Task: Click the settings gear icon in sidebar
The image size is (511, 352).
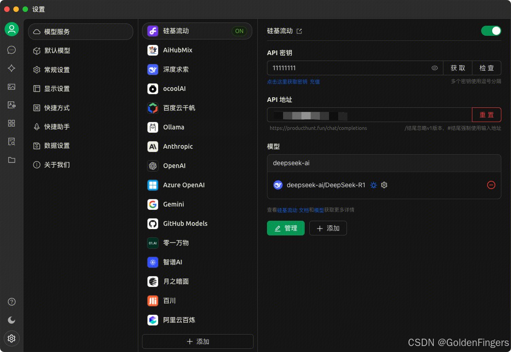Action: tap(12, 338)
